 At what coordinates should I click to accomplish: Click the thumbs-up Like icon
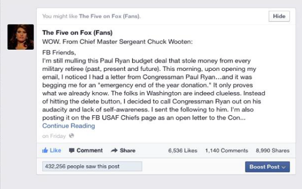45,151
